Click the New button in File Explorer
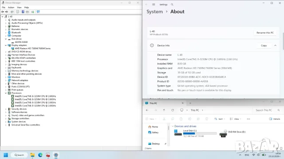The width and height of the screenshot is (284, 159). [x=151, y=119]
